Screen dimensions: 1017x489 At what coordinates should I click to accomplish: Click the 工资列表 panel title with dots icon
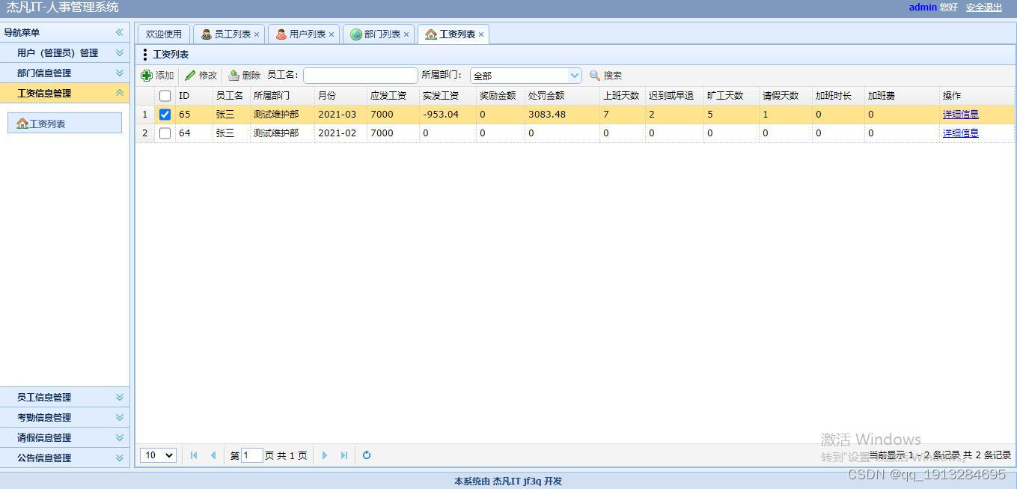tap(165, 55)
